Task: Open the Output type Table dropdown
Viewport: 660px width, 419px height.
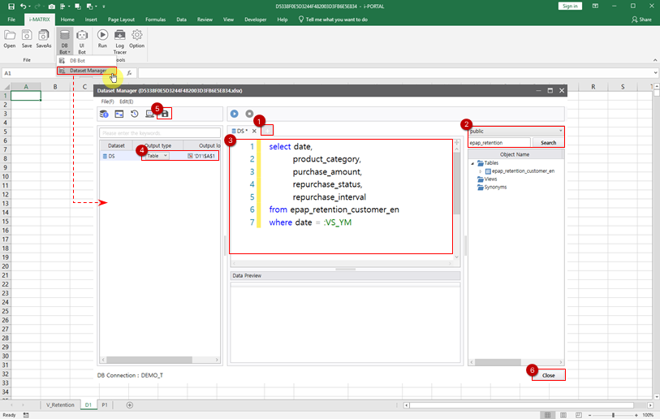Action: pos(156,155)
